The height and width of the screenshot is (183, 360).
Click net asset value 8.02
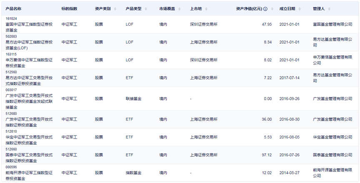click(267, 60)
